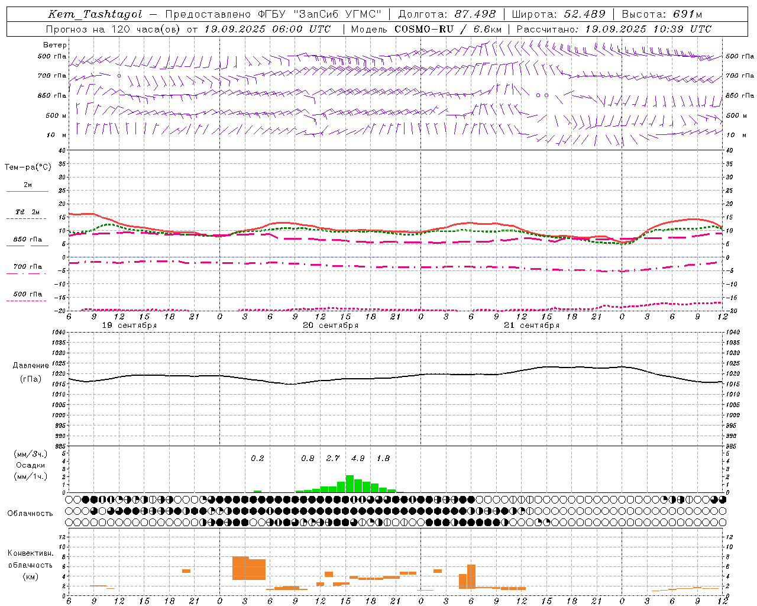Click the '(мм/3ч.)' precipitation unit label

(x=30, y=454)
